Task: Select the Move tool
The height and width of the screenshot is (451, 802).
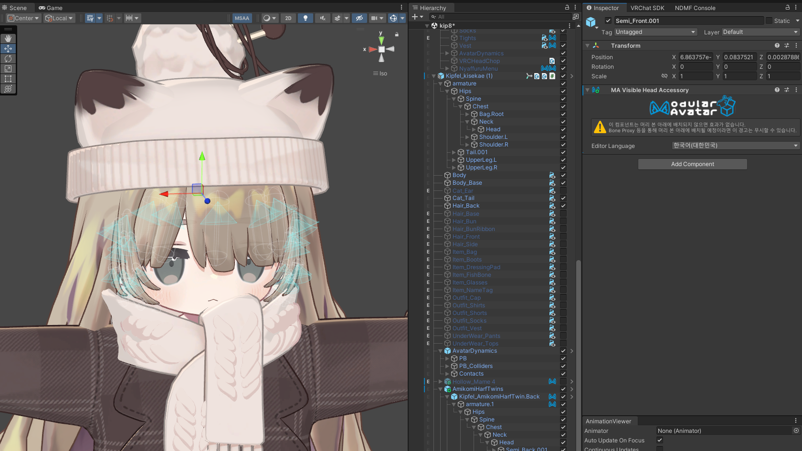Action: (x=8, y=49)
